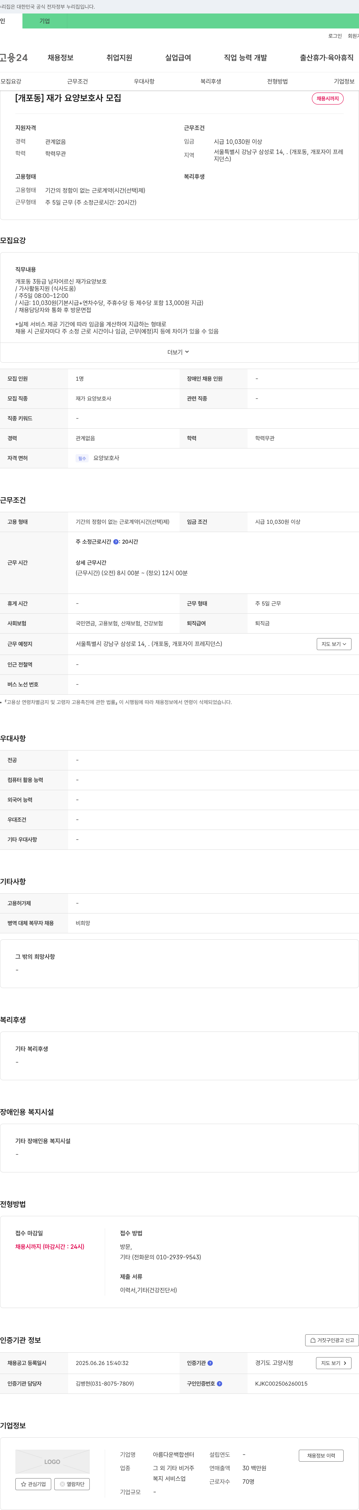359x1510 pixels.
Task: Click the 채용시까지 badge near the title
Action: pyautogui.click(x=328, y=99)
